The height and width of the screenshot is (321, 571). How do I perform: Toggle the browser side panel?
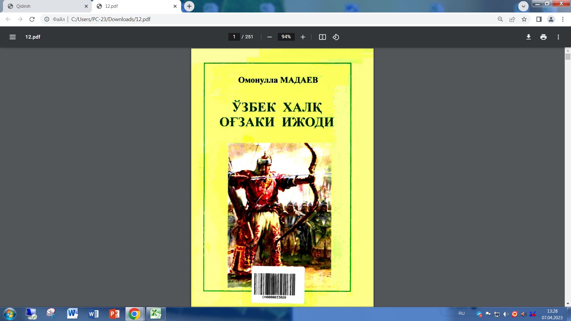[539, 19]
